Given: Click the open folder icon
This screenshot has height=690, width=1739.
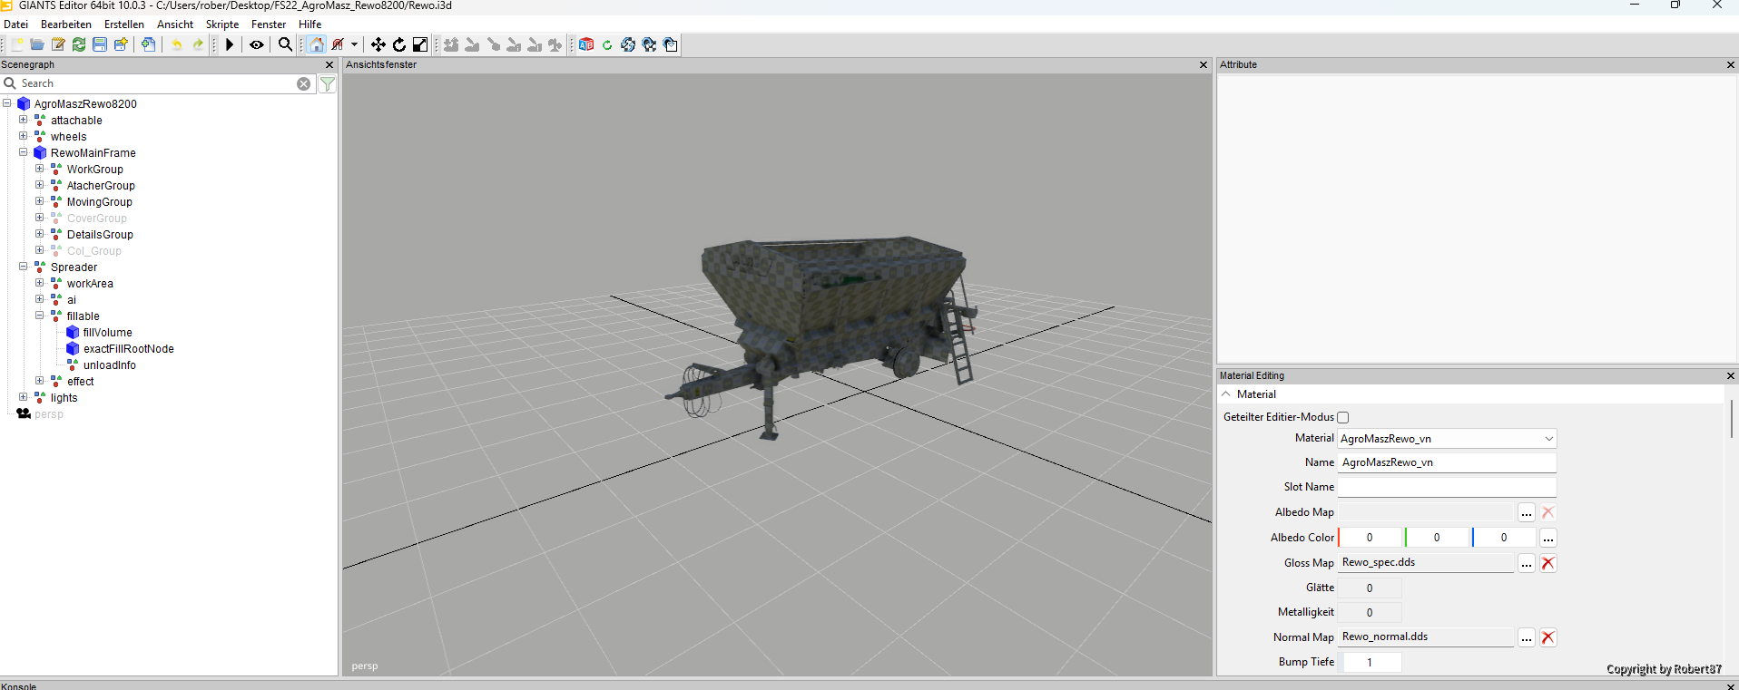Looking at the screenshot, I should [37, 44].
